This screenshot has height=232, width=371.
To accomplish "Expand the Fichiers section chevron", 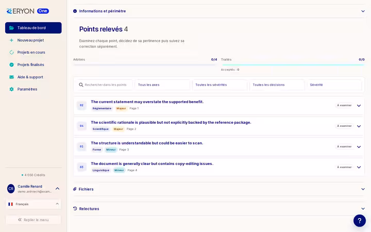I will (x=363, y=189).
